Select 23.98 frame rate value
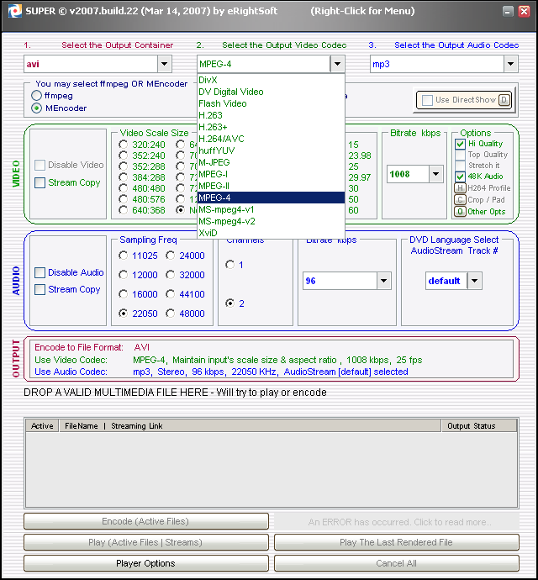 pos(359,156)
